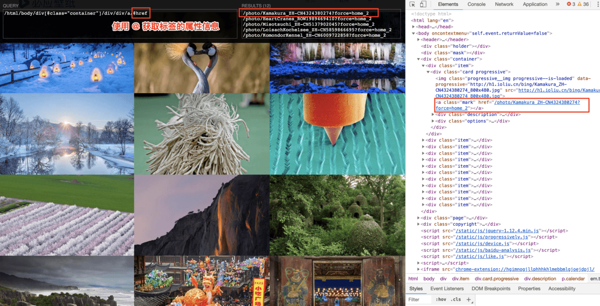Expand the div class description node

coord(433,115)
